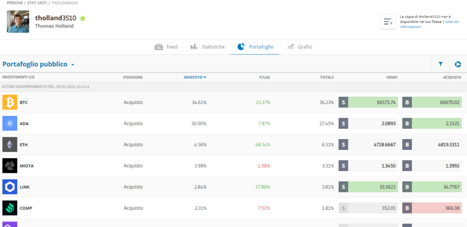Expand the Portafoglio pubblico dropdown
Screen dimensions: 467x227
click(x=38, y=64)
